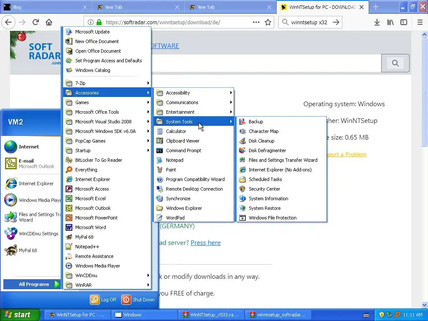Screen dimensions: 428x321
Task: Launch Notepad from Accessories
Action: tap(194, 160)
